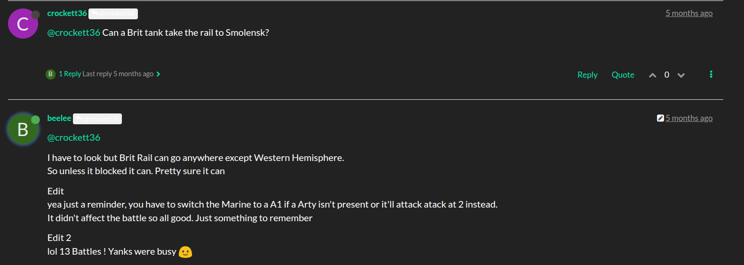Click the reply-to badge beside crockett36's username
The width and height of the screenshot is (744, 265).
[x=113, y=14]
